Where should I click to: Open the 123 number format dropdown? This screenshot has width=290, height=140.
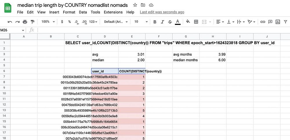click(x=93, y=22)
